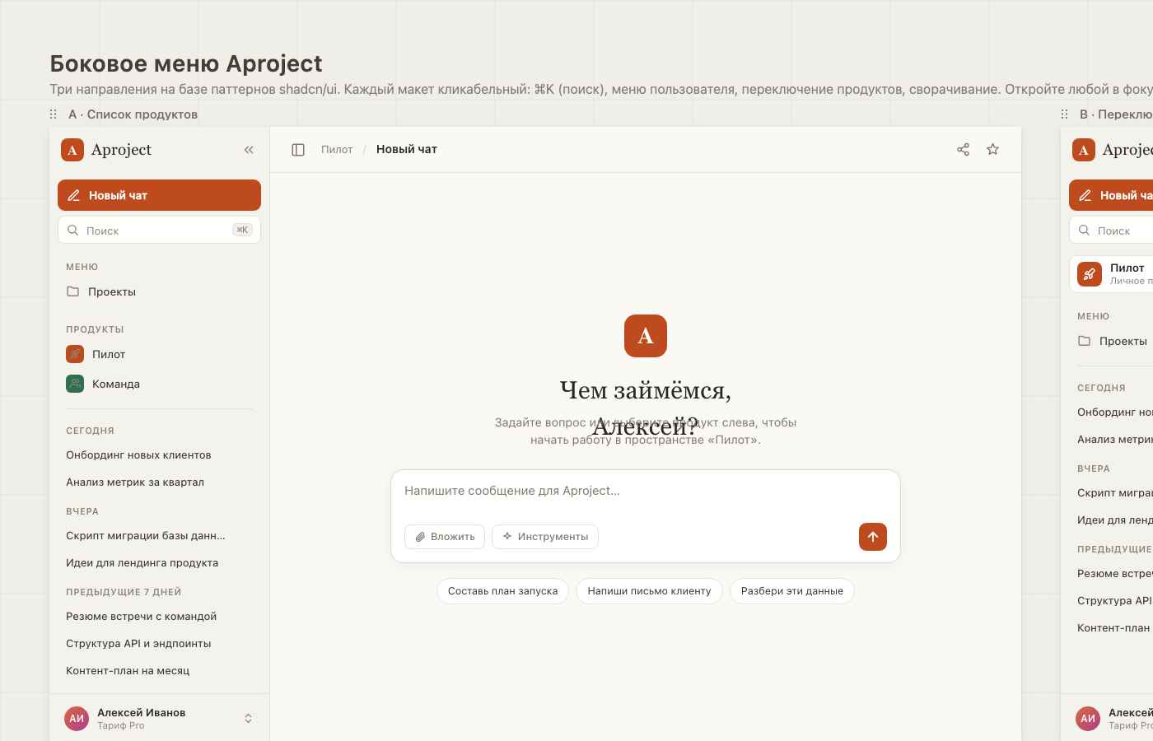Choose the "Разбери эти данные" suggestion chip
1153x741 pixels.
tap(792, 591)
